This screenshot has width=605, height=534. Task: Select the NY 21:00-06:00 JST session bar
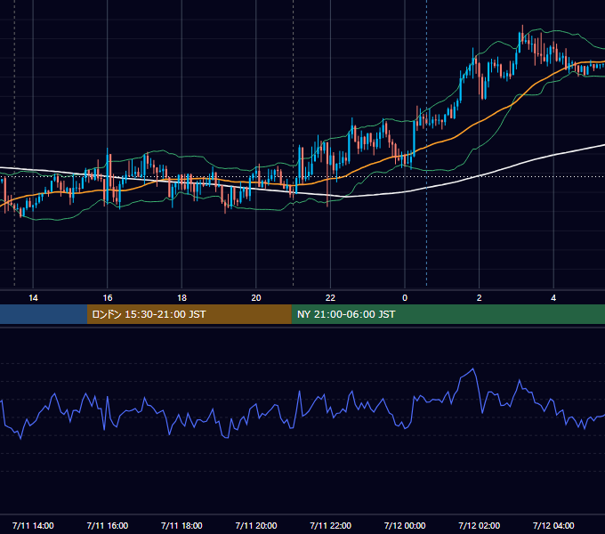[x=448, y=314]
